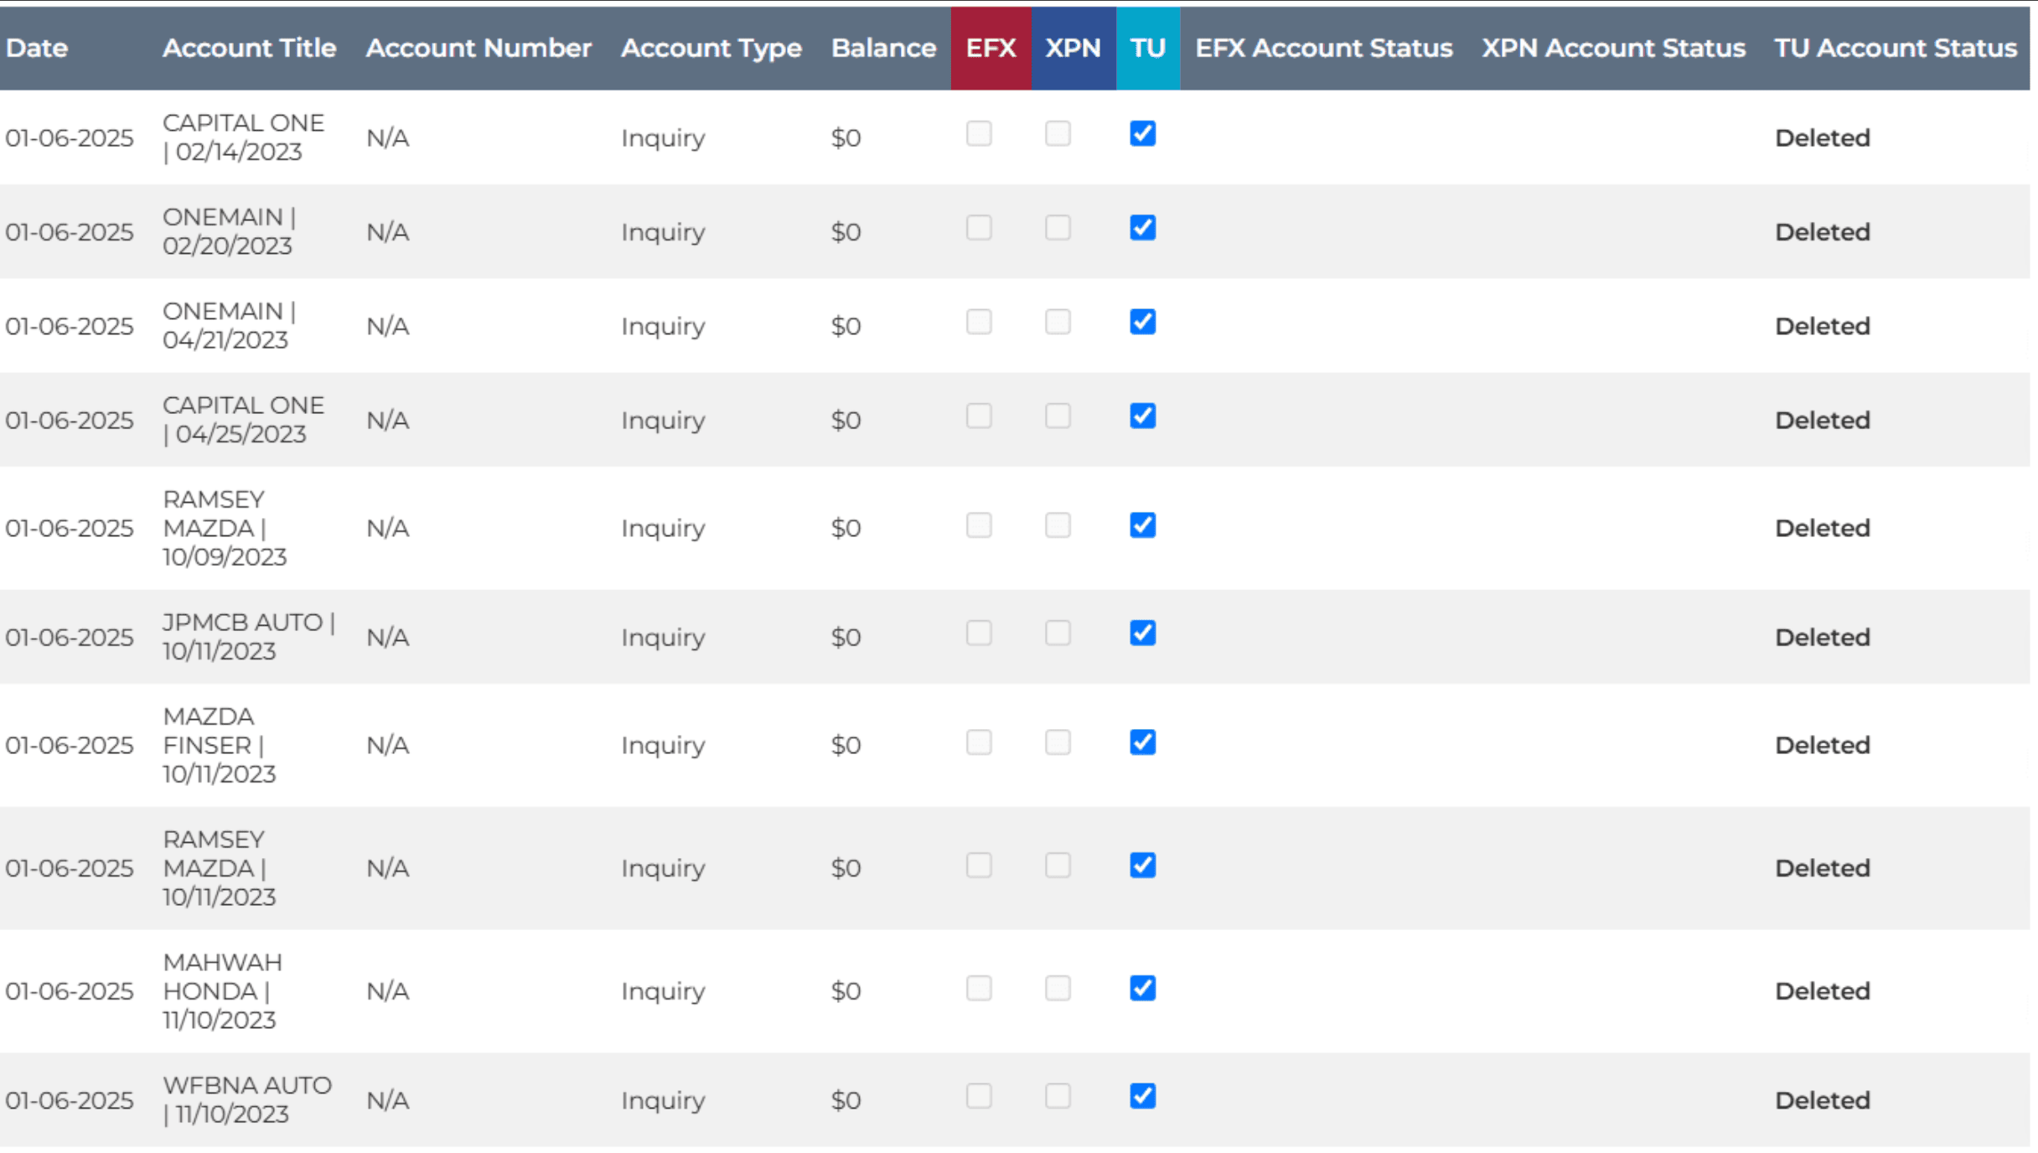The width and height of the screenshot is (2038, 1153).
Task: Check XPN box for WFBNA AUTO row
Action: 1058,1096
